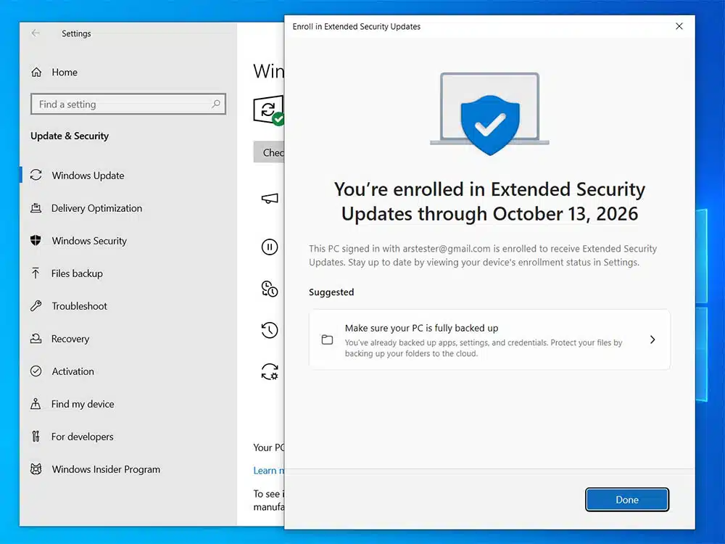Open For developers settings
The image size is (725, 544).
(82, 437)
